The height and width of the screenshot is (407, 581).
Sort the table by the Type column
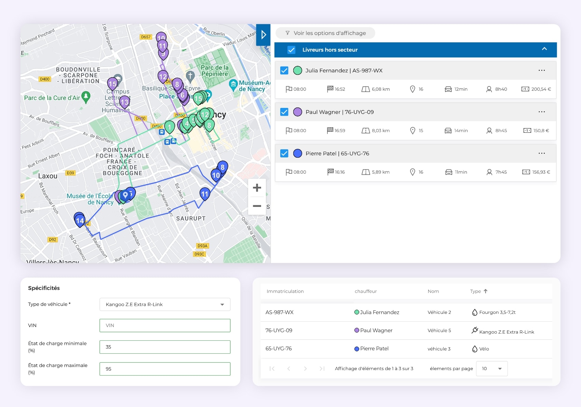coord(478,291)
